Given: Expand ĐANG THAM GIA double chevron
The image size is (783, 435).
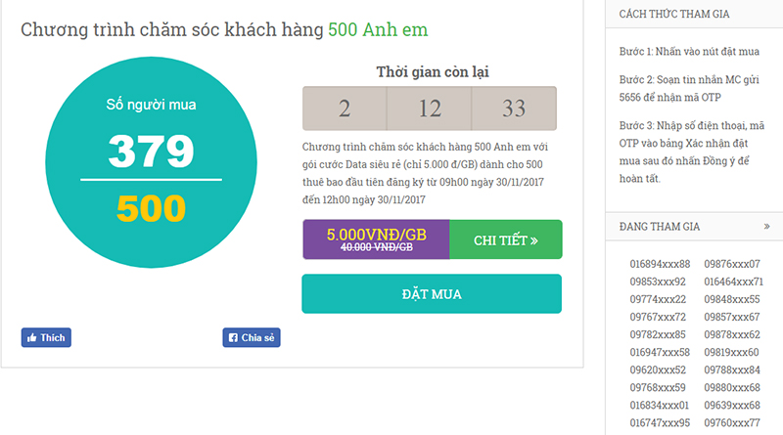Looking at the screenshot, I should pos(766,226).
